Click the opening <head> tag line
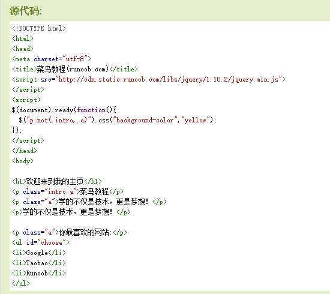The width and height of the screenshot is (330, 294). (23, 49)
